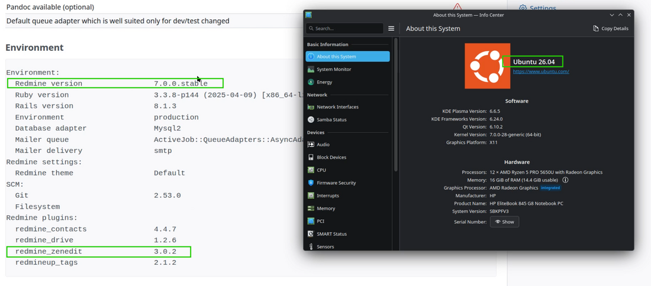
Task: Click the Hardware section heading
Action: pyautogui.click(x=517, y=162)
